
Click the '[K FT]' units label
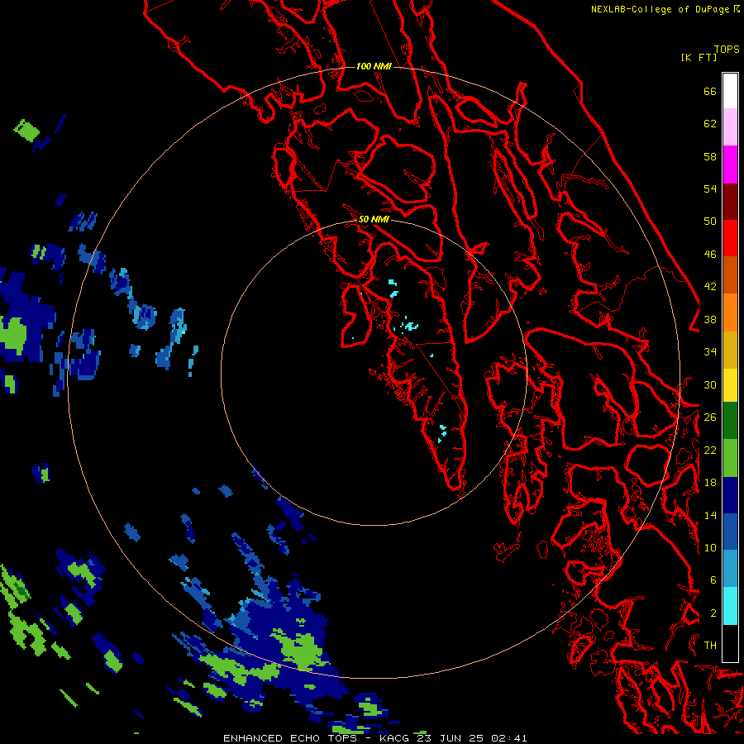tap(699, 57)
